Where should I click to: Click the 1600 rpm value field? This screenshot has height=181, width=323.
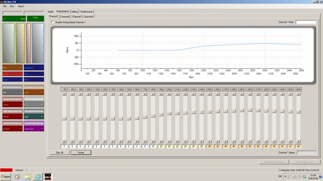(137, 146)
